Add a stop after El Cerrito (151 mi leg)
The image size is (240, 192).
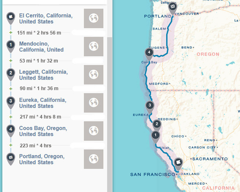[11, 32]
